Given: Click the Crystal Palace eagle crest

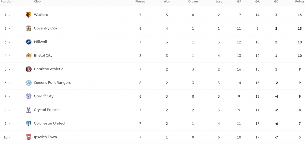Looking at the screenshot, I should [x=29, y=110].
